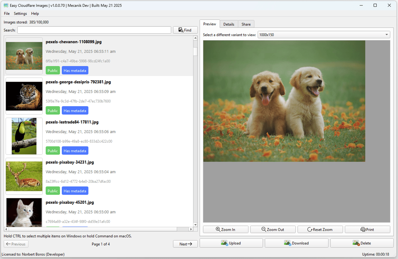Click the Print button's printer icon

[x=363, y=229]
